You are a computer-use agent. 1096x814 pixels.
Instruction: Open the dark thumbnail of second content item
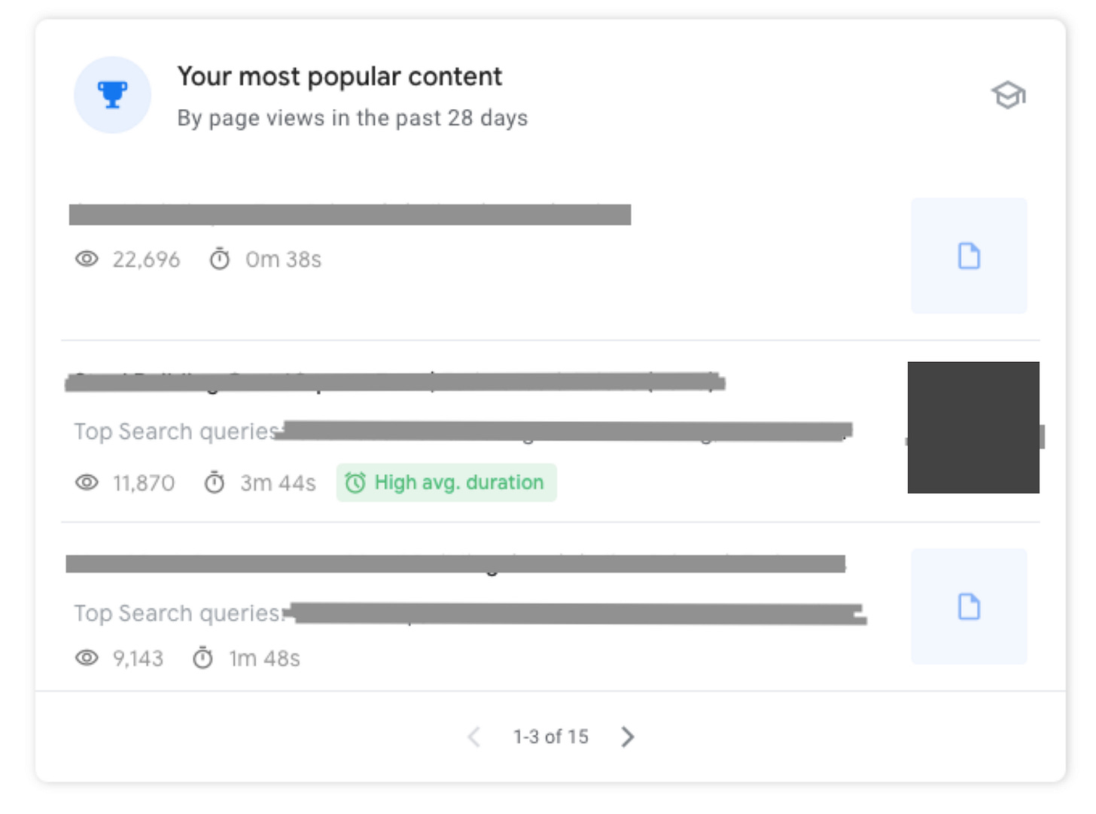tap(973, 427)
